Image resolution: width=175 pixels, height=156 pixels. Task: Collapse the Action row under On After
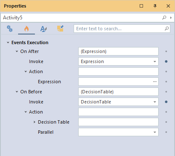(x=26, y=71)
